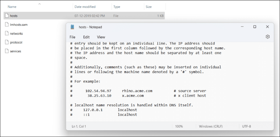Click the 38.25.63.10 IP address text
The image size is (280, 137).
pos(99,96)
